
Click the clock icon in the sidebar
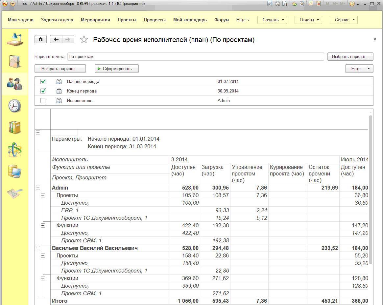coord(15,106)
